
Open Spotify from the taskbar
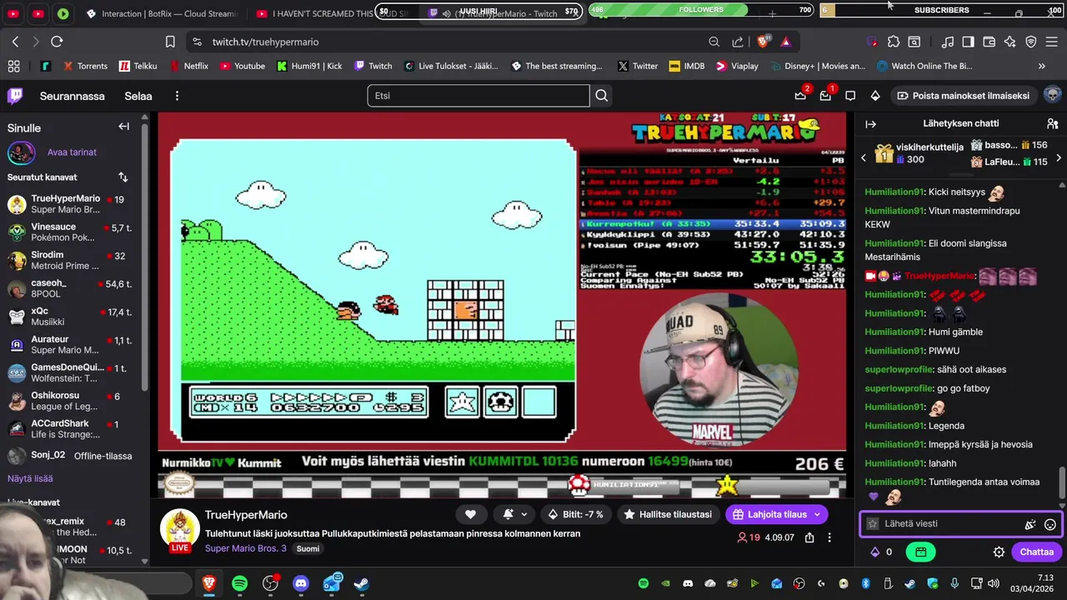pos(240,583)
